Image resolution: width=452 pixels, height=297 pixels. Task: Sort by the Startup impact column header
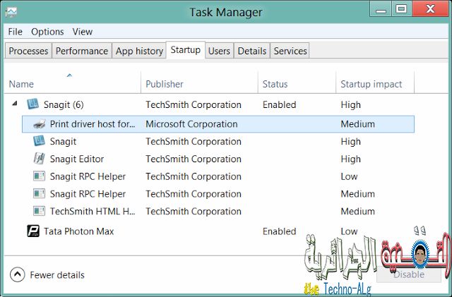(375, 83)
